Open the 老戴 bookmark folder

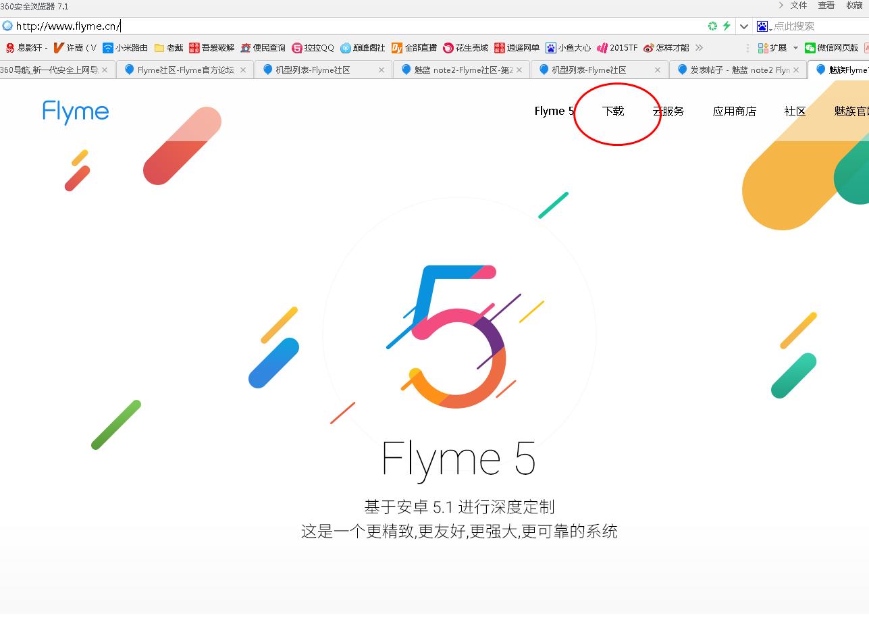pos(169,48)
